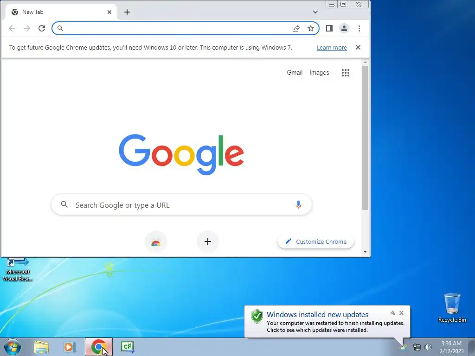Dismiss the Windows 7 update infobar

click(358, 47)
